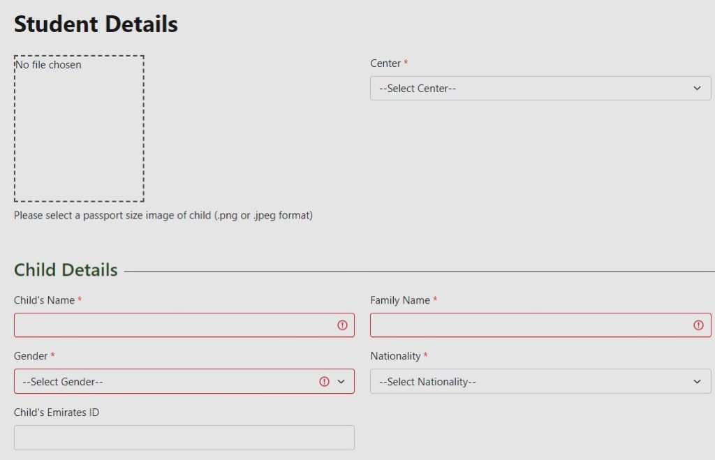Open the --Select Nationality-- dropdown
Viewport: 715px width, 460px height.
pyautogui.click(x=531, y=382)
